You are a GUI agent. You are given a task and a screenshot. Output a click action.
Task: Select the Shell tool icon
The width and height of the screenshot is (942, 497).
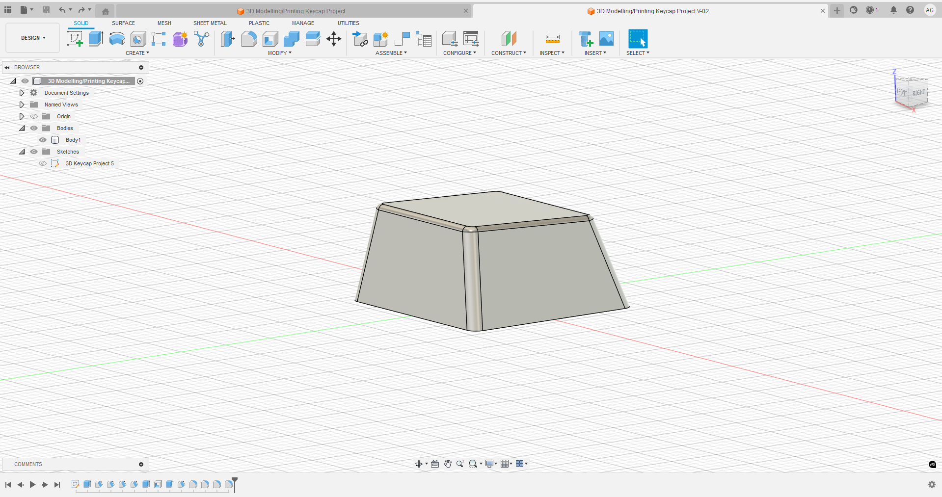click(x=270, y=39)
